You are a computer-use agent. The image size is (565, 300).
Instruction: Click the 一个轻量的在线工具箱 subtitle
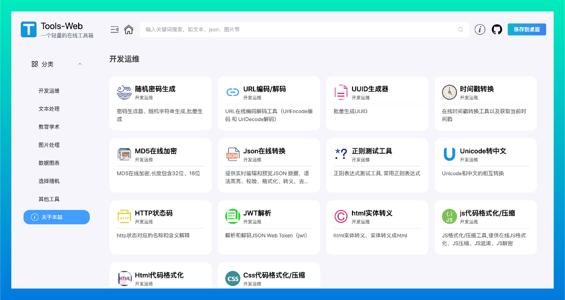click(67, 35)
